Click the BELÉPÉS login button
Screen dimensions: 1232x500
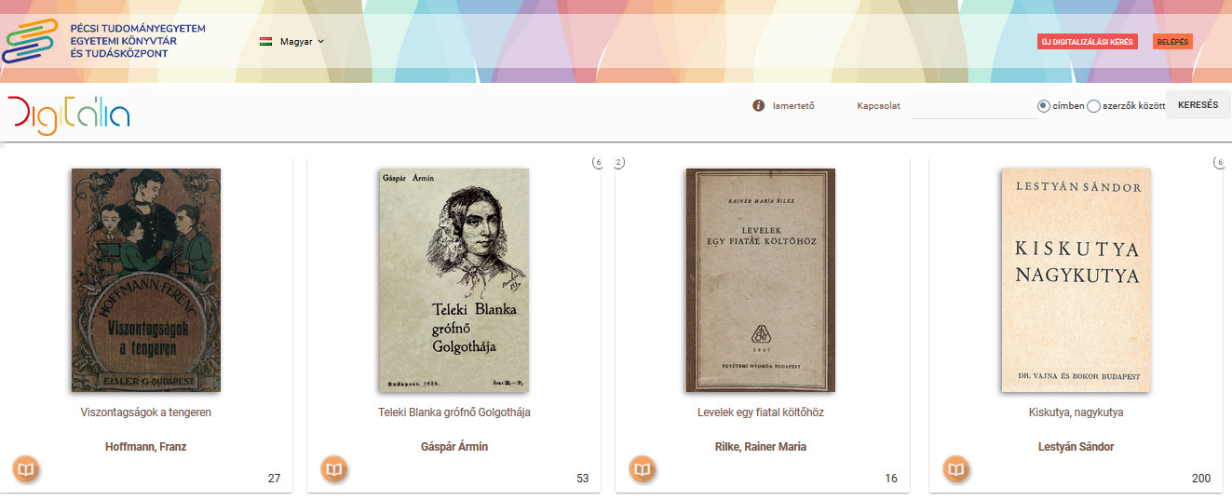tap(1172, 42)
